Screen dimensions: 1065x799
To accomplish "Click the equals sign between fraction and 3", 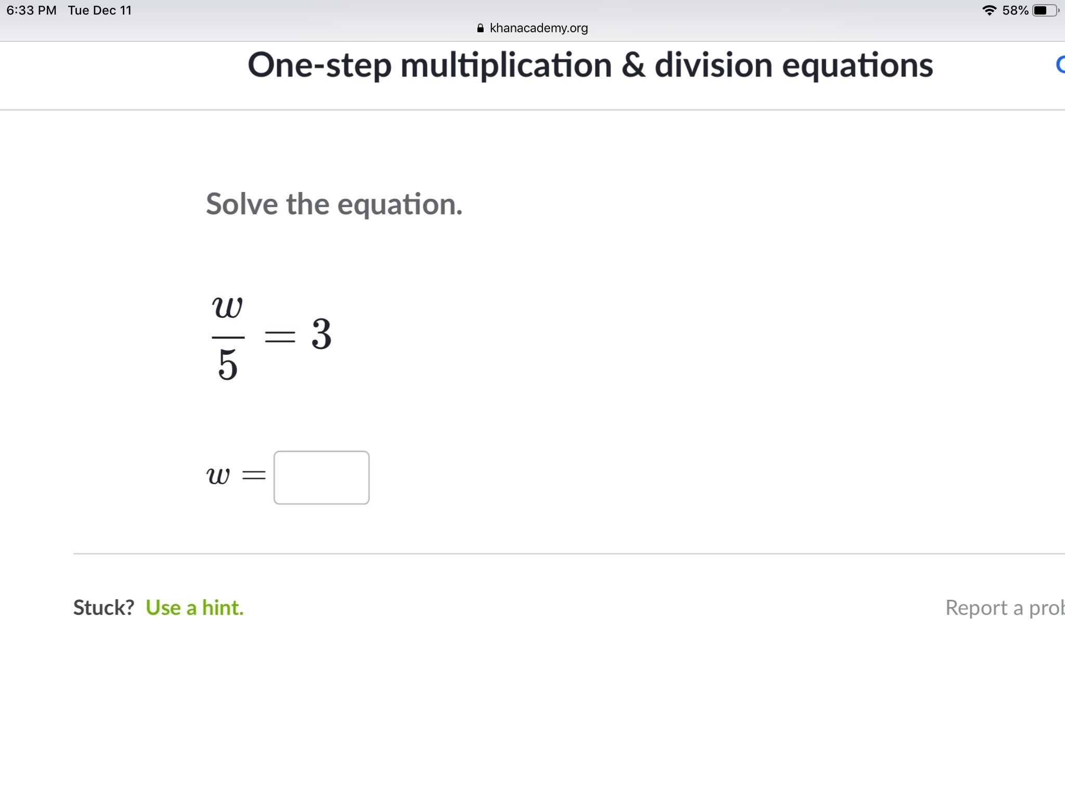I will (x=280, y=337).
